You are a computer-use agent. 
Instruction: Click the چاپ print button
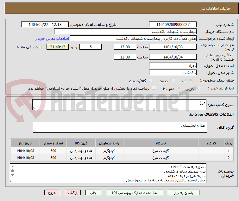93,192
